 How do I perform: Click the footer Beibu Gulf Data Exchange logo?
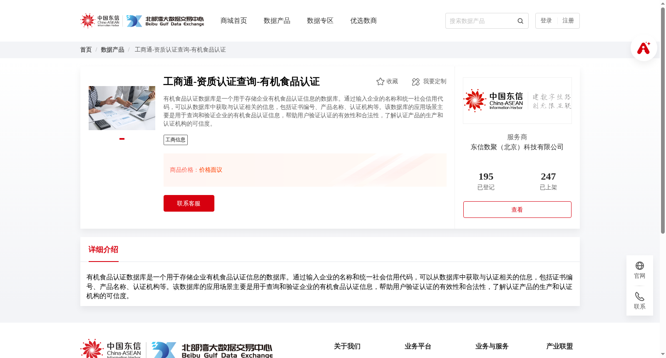coord(212,350)
